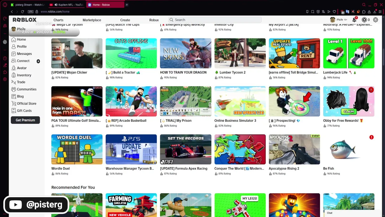Open My Prison game thumbnail
This screenshot has height=217, width=385.
tap(186, 101)
